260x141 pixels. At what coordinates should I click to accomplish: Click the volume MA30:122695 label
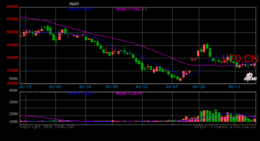tap(129, 94)
